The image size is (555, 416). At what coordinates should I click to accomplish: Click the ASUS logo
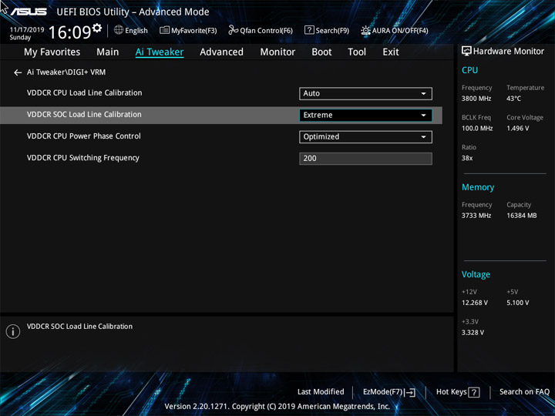pyautogui.click(x=29, y=12)
